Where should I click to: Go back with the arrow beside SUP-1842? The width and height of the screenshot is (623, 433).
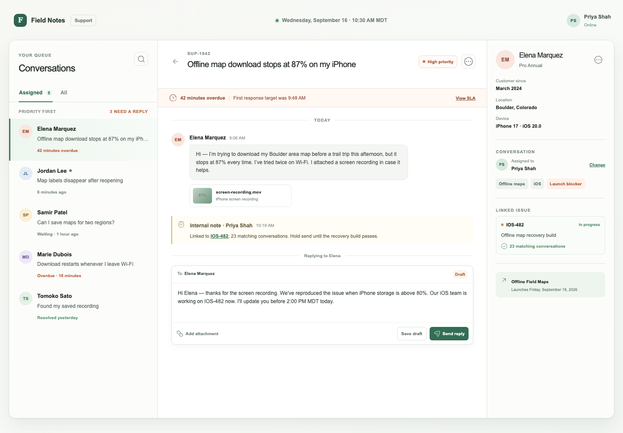[x=176, y=61]
